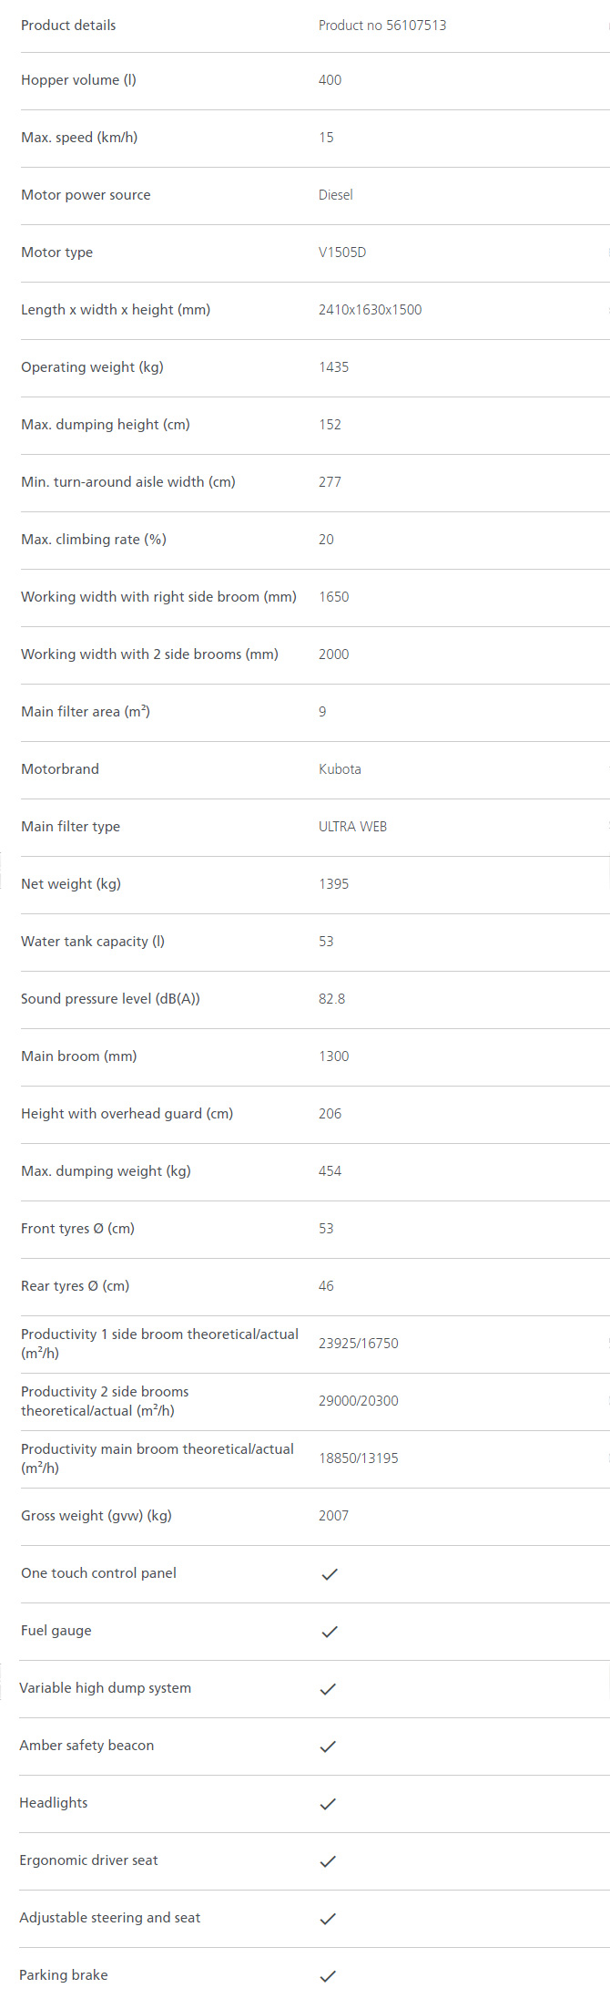Click the Headlights checkmark icon

point(328,1804)
